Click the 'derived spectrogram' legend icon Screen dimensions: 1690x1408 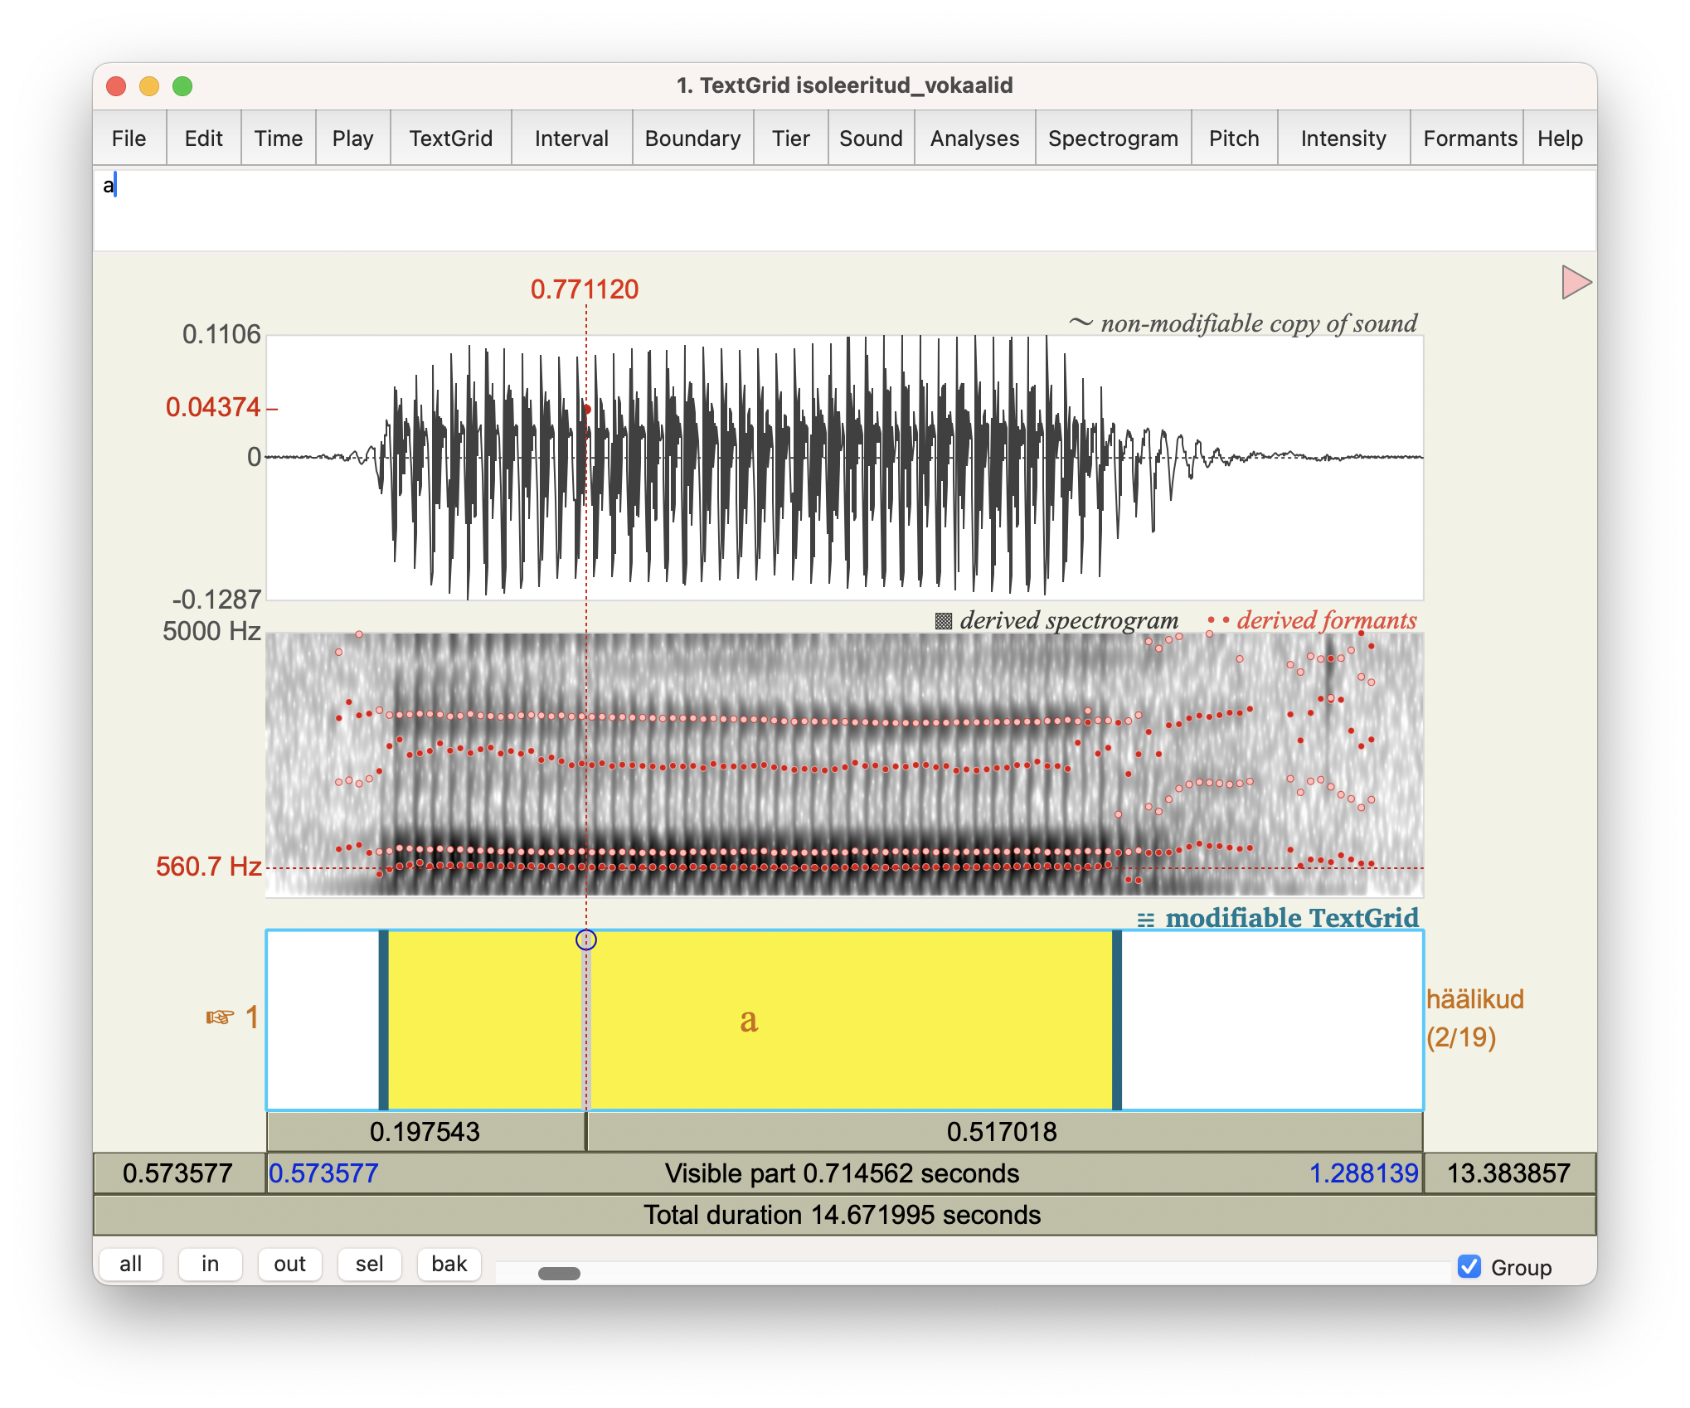coord(944,621)
